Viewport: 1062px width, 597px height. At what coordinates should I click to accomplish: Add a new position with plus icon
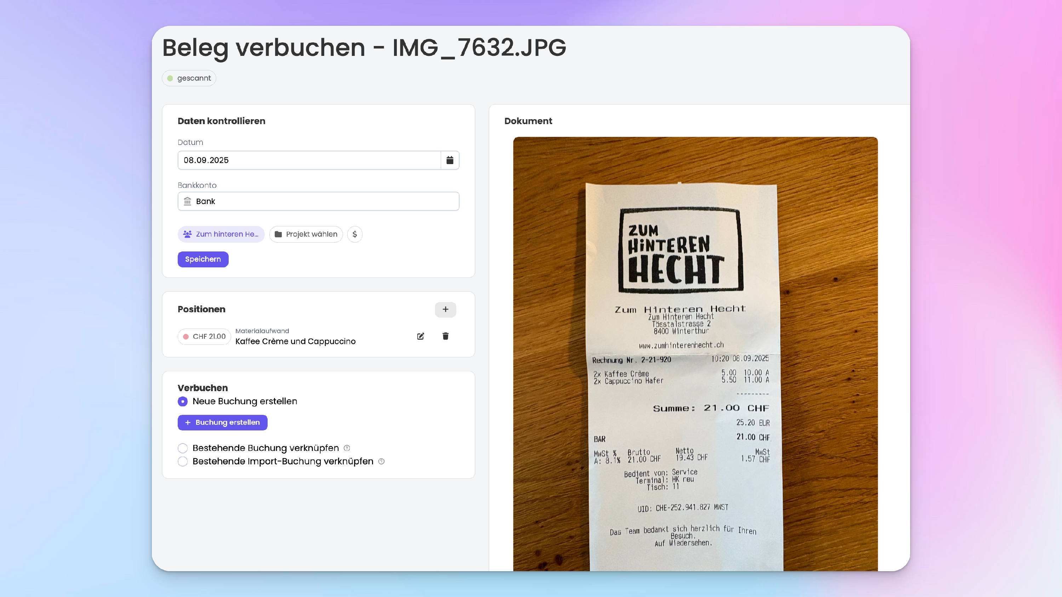(445, 309)
